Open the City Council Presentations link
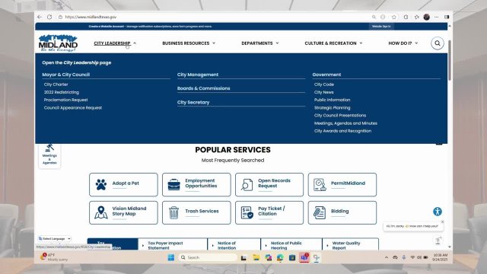 (340, 115)
